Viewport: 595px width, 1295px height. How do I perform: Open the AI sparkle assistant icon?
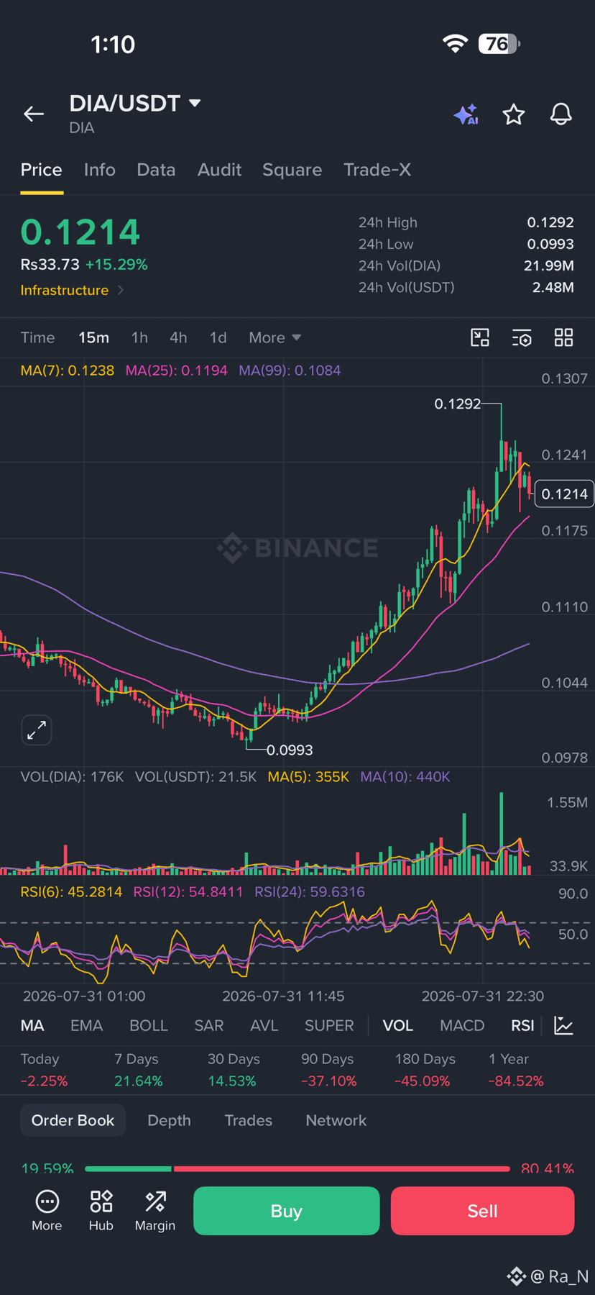click(x=466, y=114)
